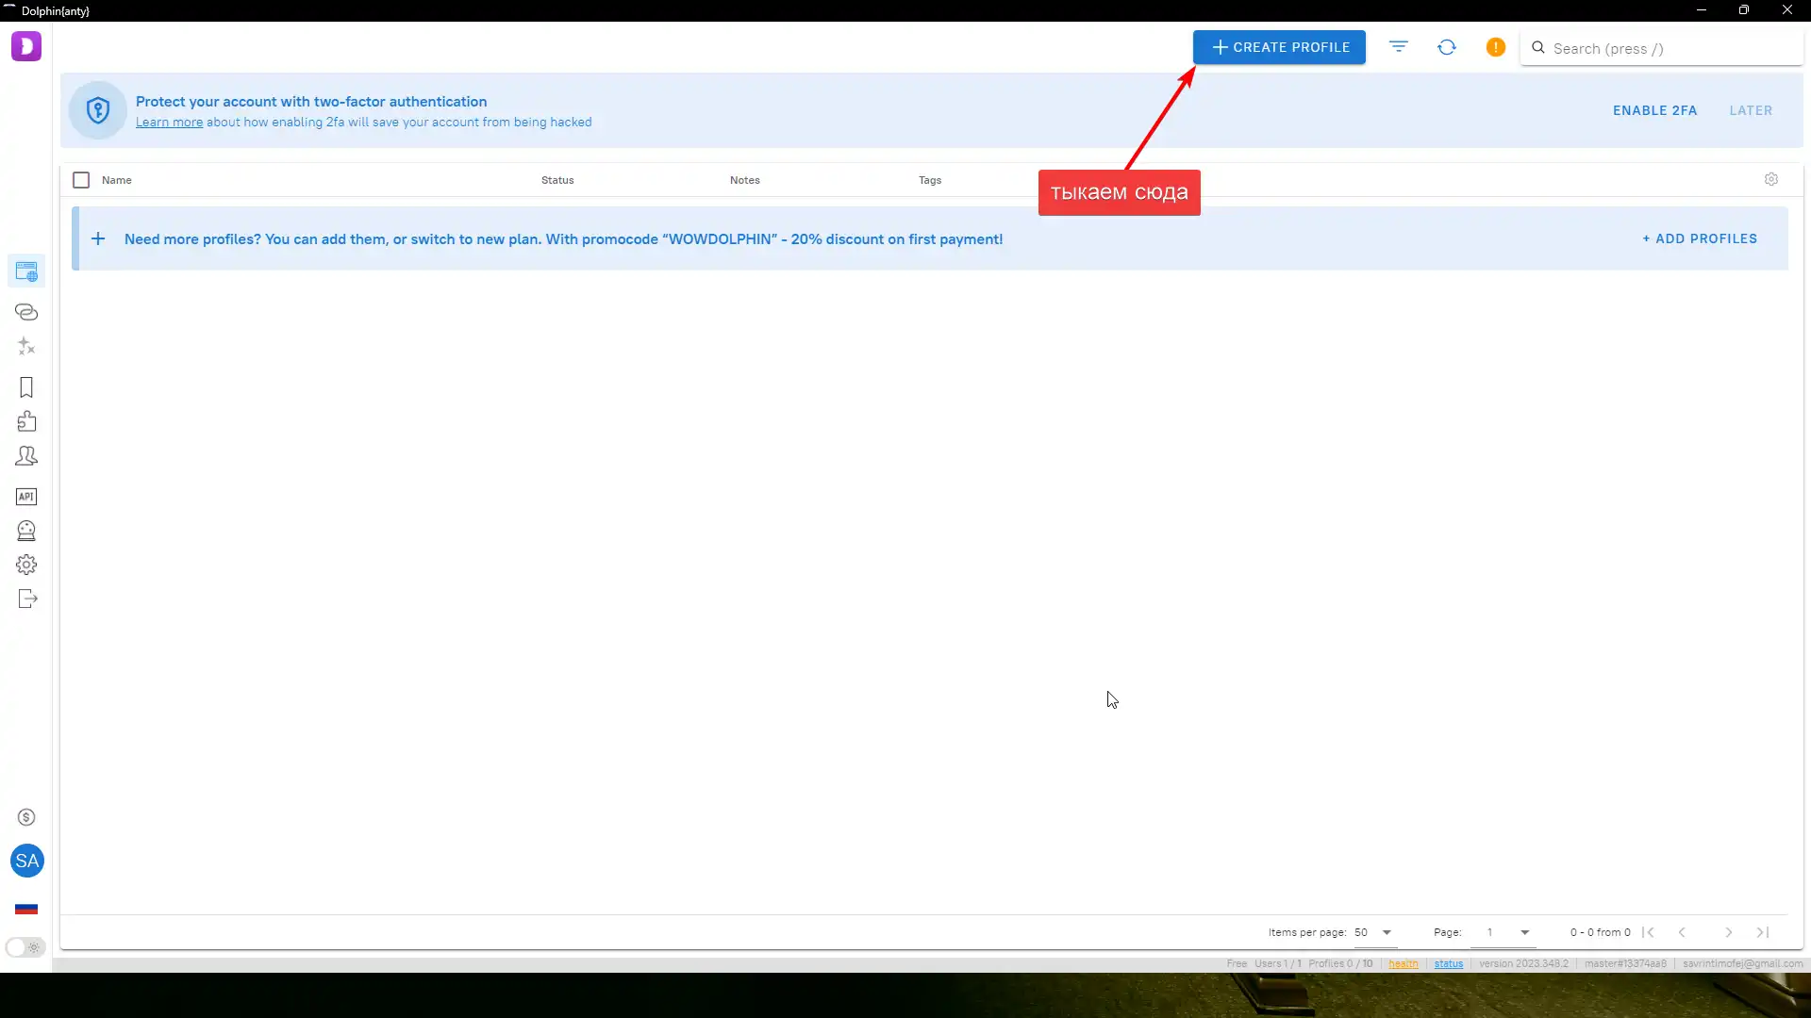Click the account email in status bar
Screen dimensions: 1811x1018
pyautogui.click(x=1742, y=963)
